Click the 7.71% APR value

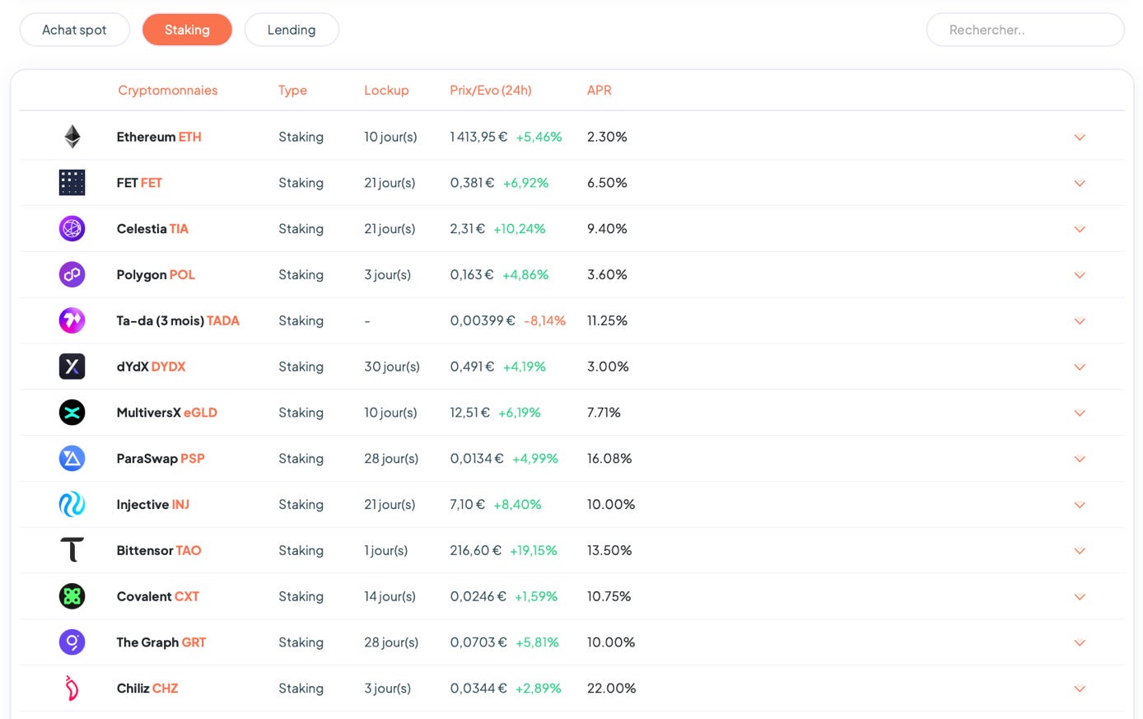pyautogui.click(x=604, y=413)
